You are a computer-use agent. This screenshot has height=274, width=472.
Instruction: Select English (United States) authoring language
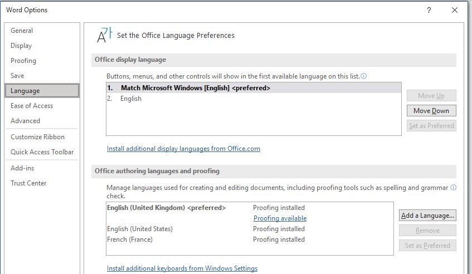[x=140, y=229]
